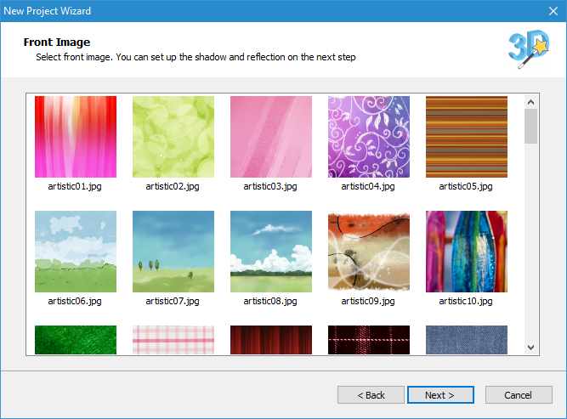Image resolution: width=567 pixels, height=419 pixels.
Task: Click the artistic03.jpg file name label
Action: point(270,186)
